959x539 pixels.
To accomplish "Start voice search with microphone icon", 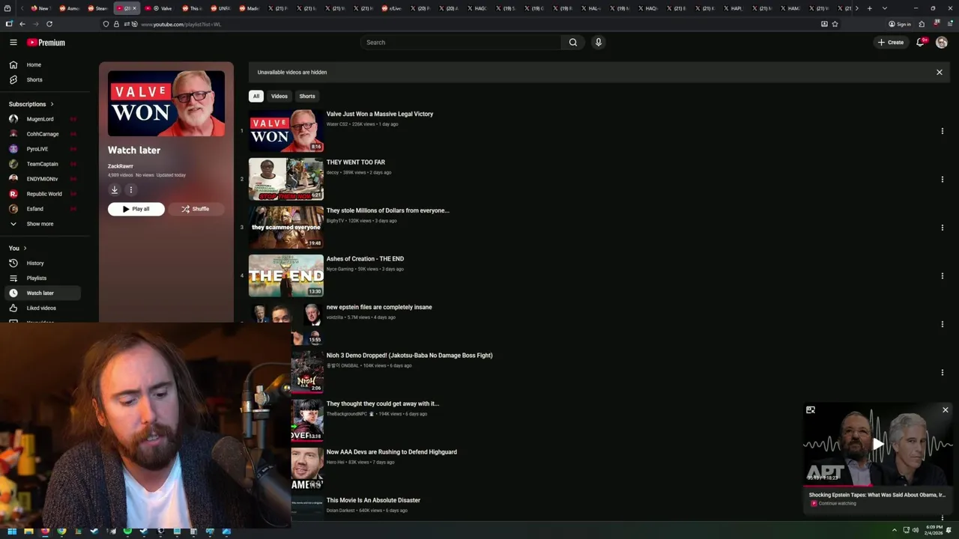I will [x=598, y=43].
